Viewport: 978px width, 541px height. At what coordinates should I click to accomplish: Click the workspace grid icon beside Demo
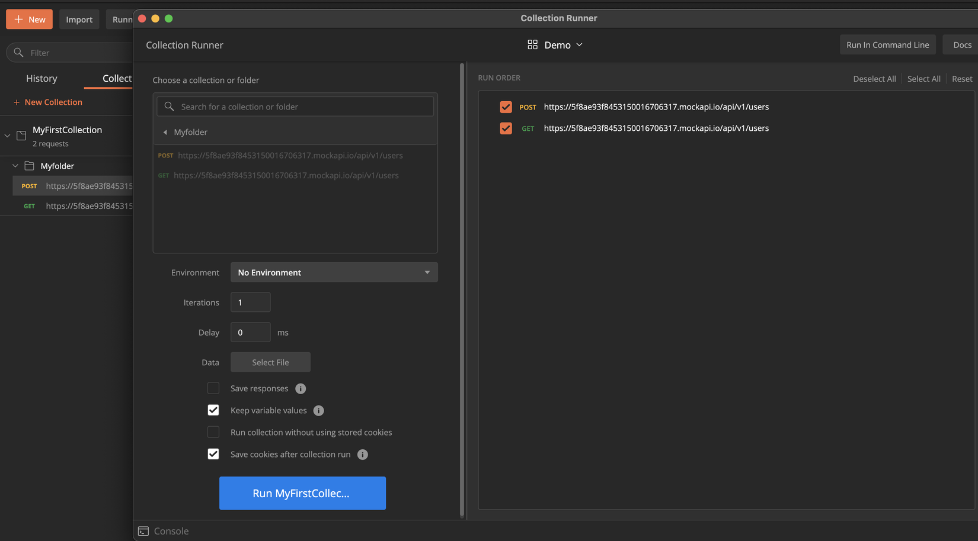532,45
